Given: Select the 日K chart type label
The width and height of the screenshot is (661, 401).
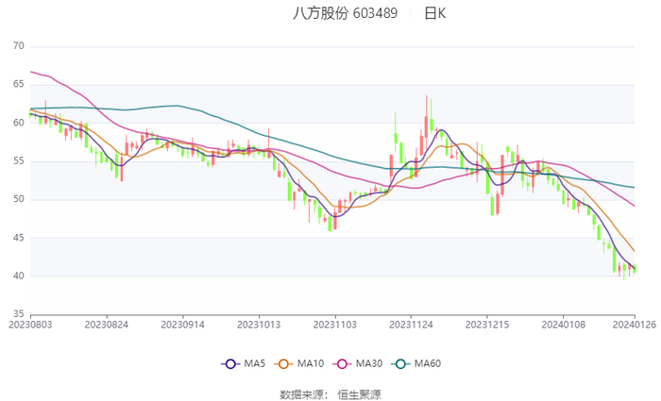Looking at the screenshot, I should point(434,13).
